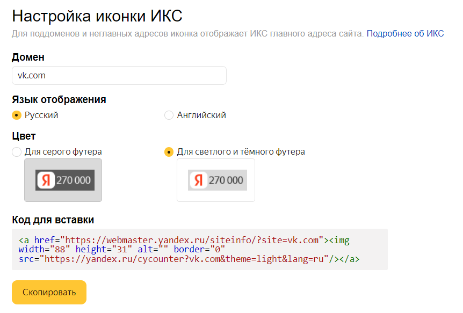Choose Для светлого и тёмного футера option
Image resolution: width=463 pixels, height=313 pixels.
[x=169, y=152]
